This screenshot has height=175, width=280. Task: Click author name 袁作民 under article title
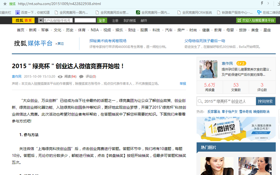16,76
